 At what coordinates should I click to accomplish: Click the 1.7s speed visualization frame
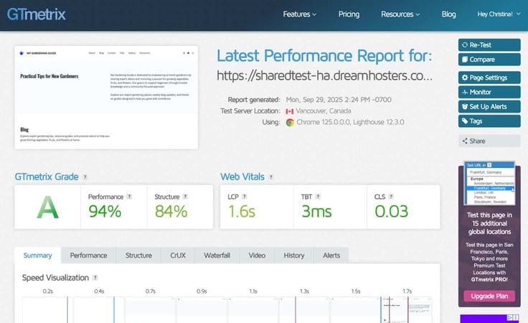(x=407, y=310)
